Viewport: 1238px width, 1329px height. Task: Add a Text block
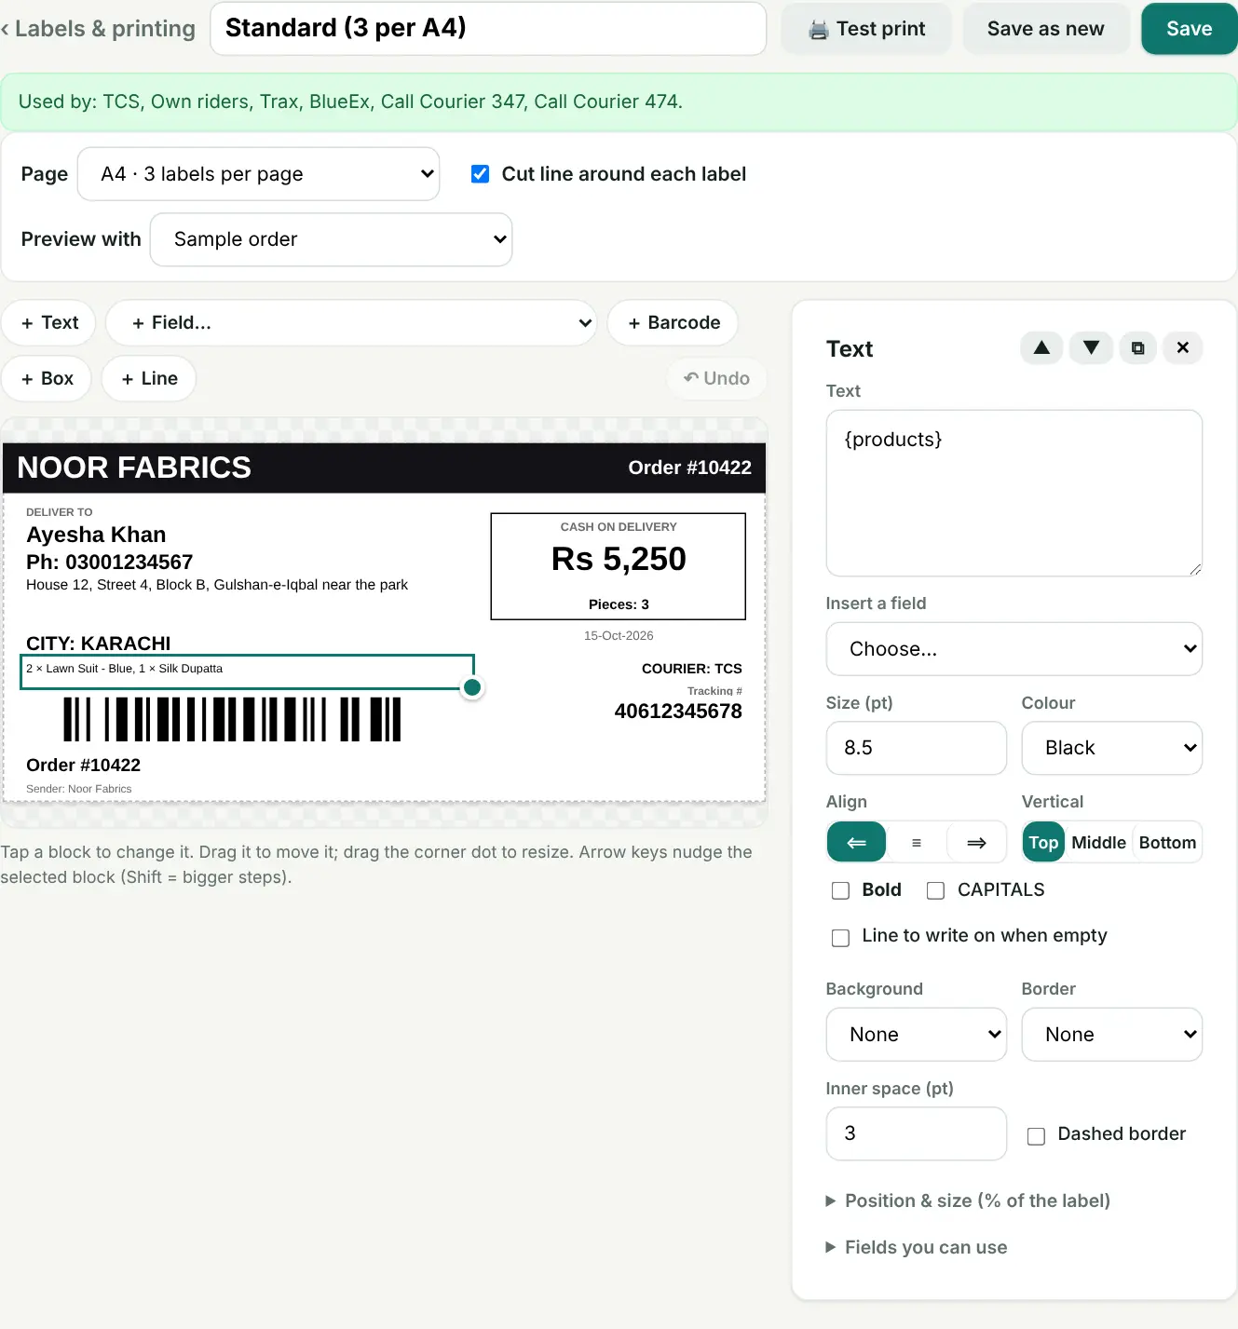(x=49, y=323)
